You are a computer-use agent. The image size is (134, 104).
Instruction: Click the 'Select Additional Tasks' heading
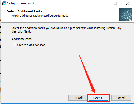[x=25, y=11]
